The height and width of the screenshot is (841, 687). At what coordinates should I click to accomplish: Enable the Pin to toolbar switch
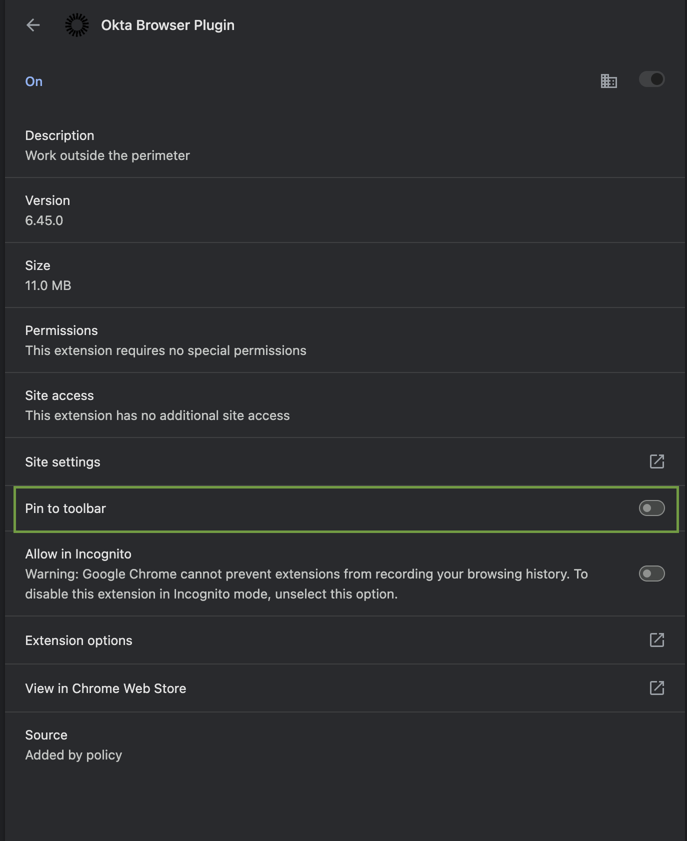pyautogui.click(x=651, y=508)
